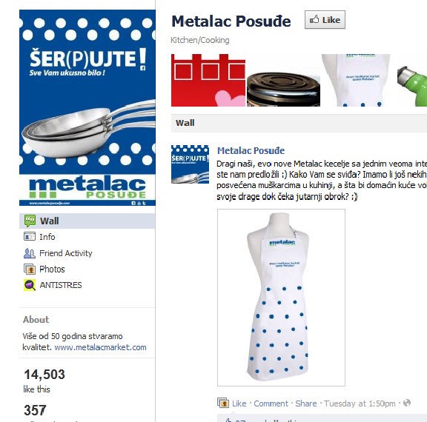Click the Friend Activity people icon

pyautogui.click(x=30, y=253)
